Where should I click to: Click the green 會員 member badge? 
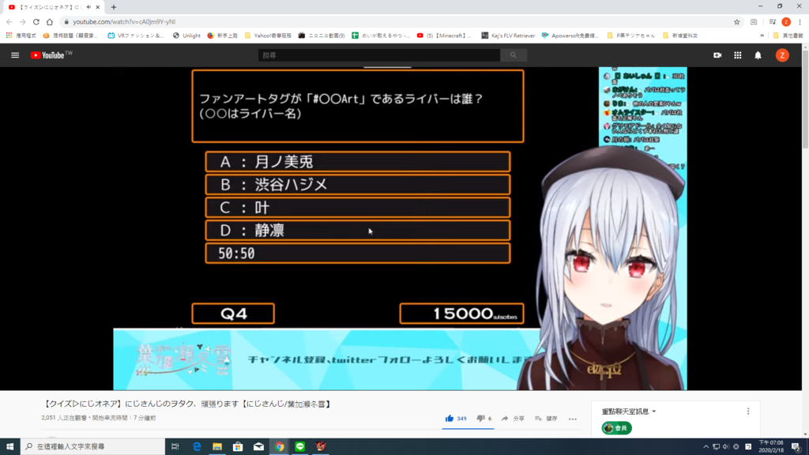point(616,427)
